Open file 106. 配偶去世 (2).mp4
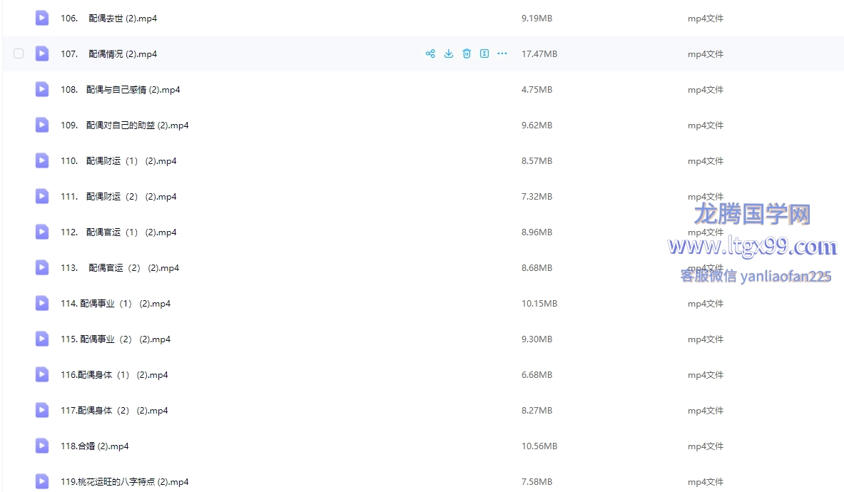Image resolution: width=844 pixels, height=492 pixels. tap(108, 19)
